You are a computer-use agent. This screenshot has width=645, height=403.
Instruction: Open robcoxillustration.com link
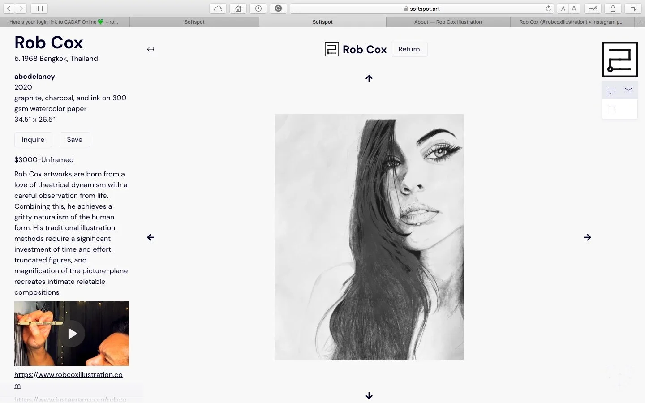(69, 380)
